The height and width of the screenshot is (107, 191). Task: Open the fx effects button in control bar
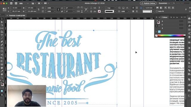(x=127, y=8)
